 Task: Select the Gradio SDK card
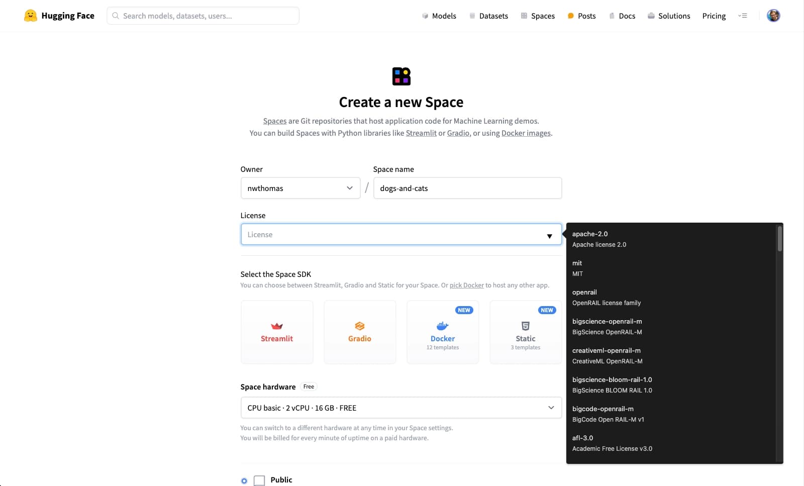click(x=359, y=332)
